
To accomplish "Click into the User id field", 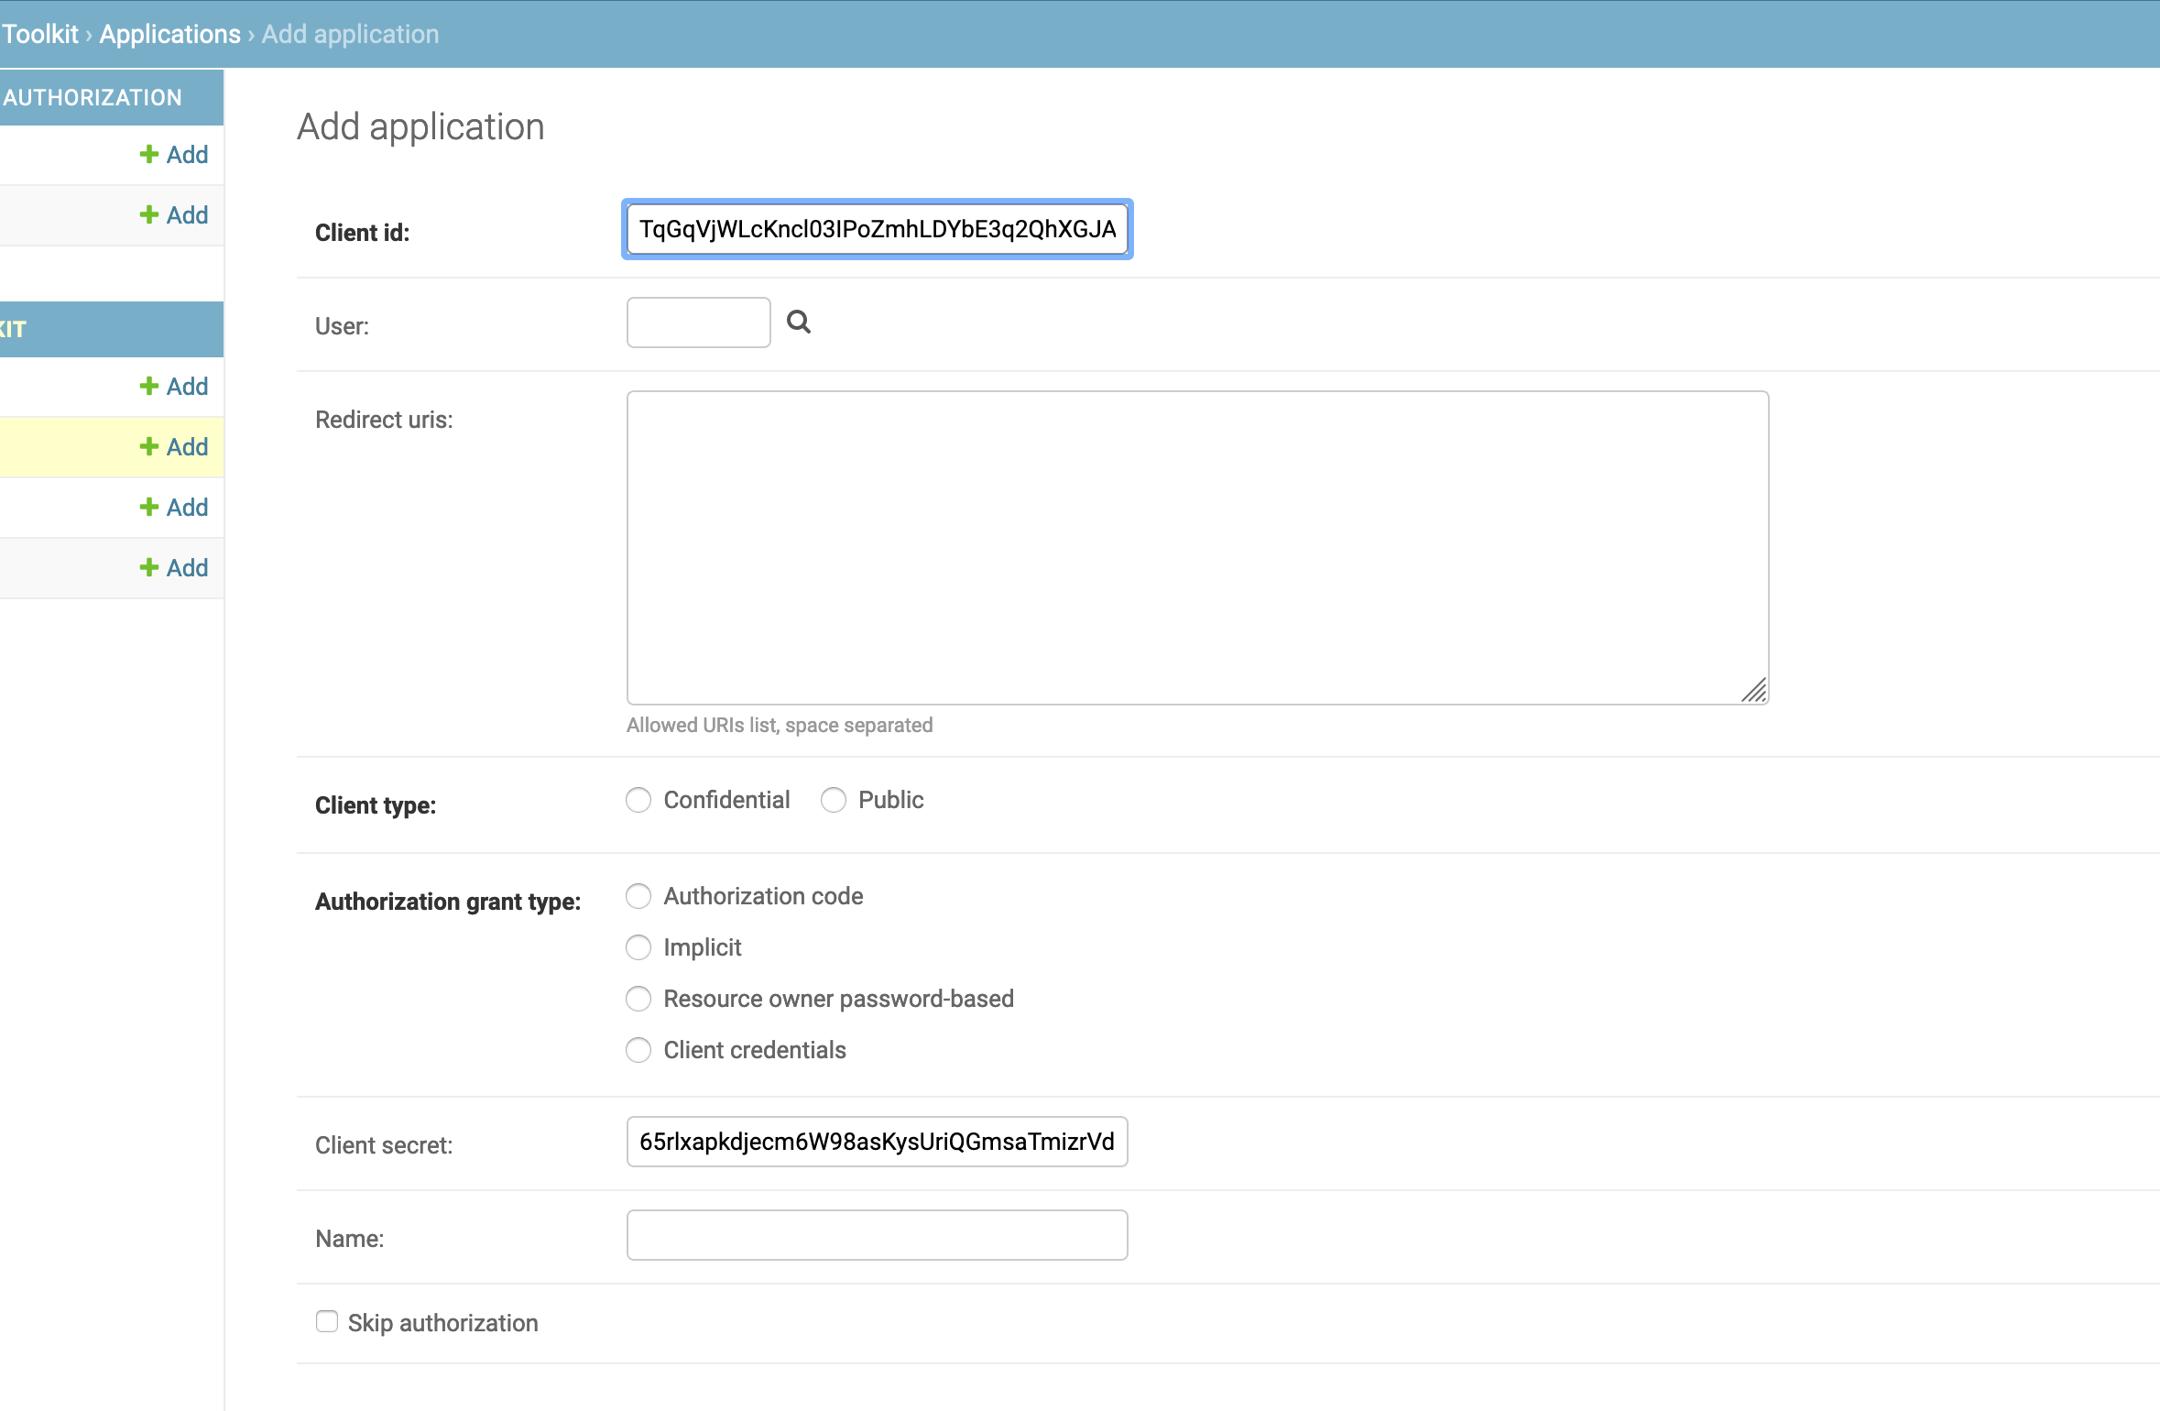I will (698, 323).
